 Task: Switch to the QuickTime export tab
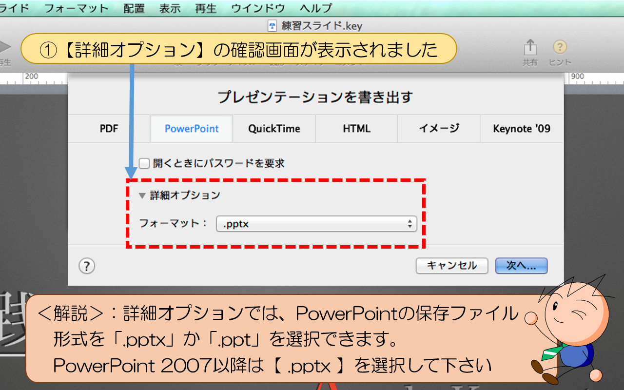[x=274, y=129]
